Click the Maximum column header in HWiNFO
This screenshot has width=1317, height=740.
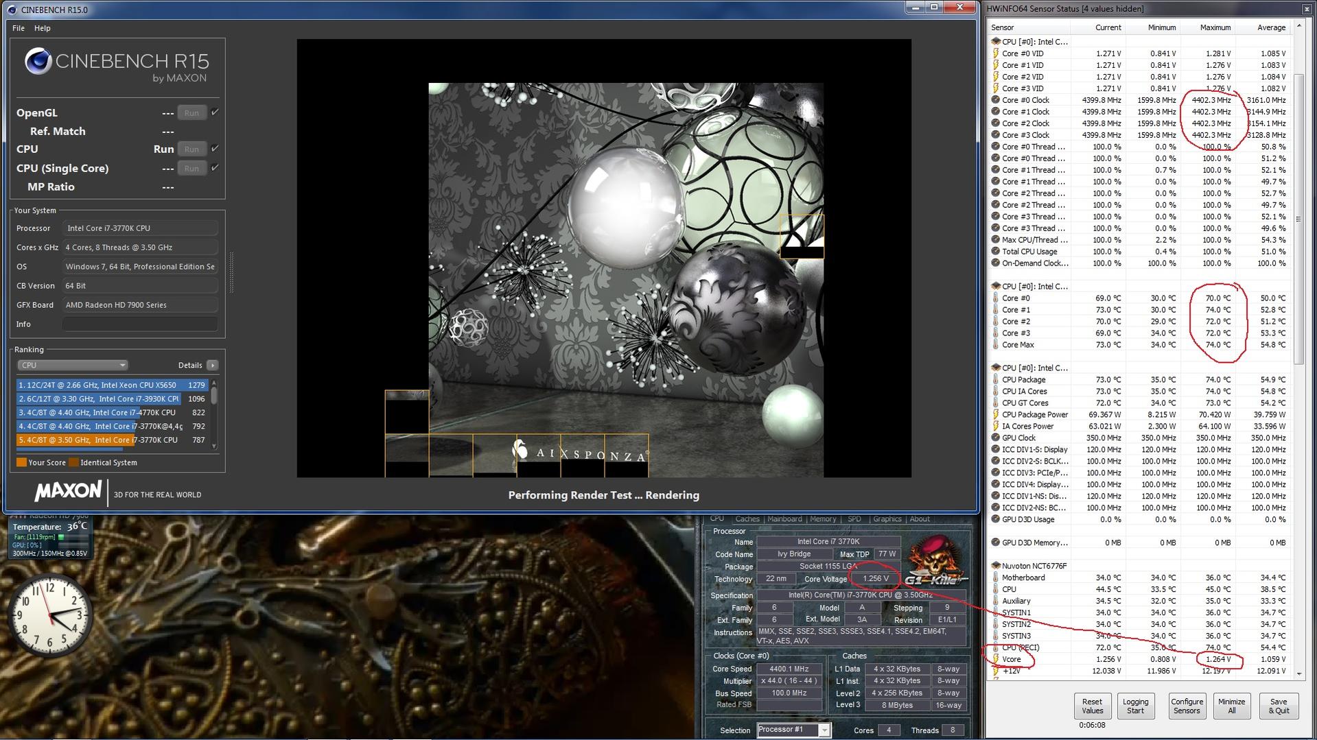coord(1207,27)
